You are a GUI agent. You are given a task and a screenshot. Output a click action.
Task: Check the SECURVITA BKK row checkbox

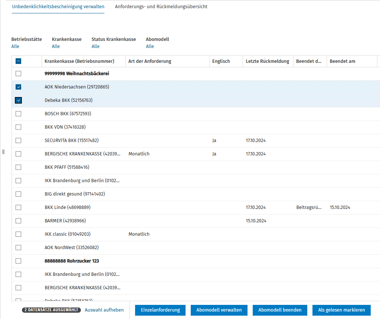click(x=19, y=141)
